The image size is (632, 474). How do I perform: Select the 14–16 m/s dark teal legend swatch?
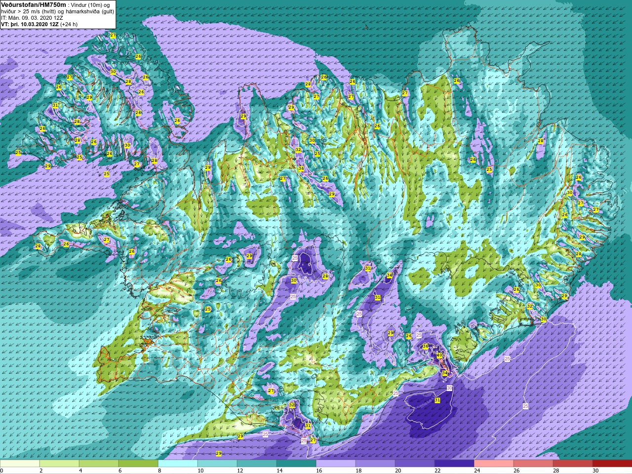click(x=296, y=463)
